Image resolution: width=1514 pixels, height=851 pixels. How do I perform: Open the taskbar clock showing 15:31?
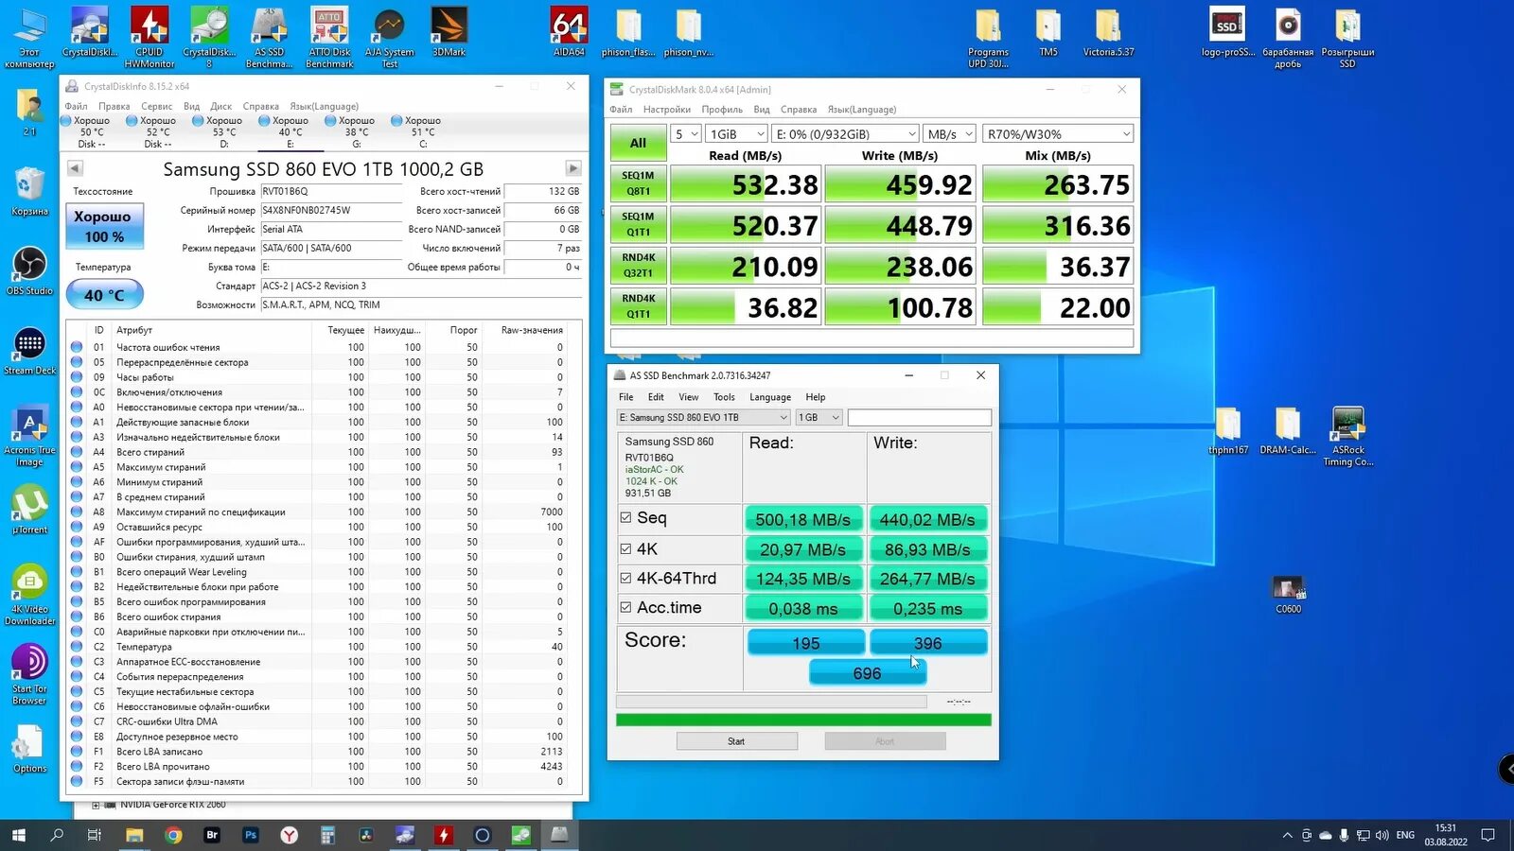click(x=1446, y=835)
